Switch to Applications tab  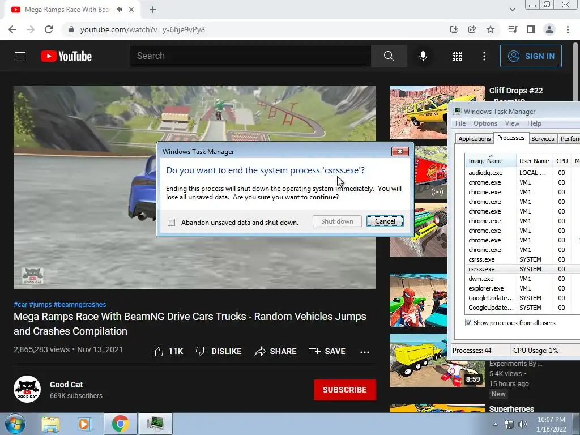(474, 139)
